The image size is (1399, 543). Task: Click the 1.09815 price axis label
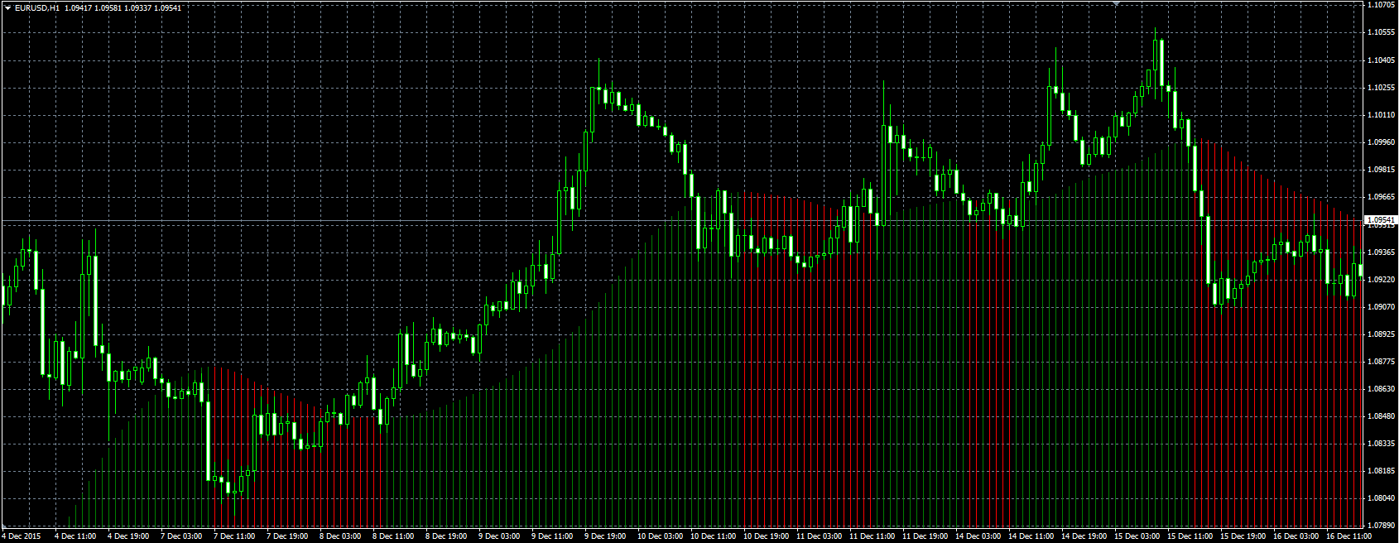(1380, 169)
